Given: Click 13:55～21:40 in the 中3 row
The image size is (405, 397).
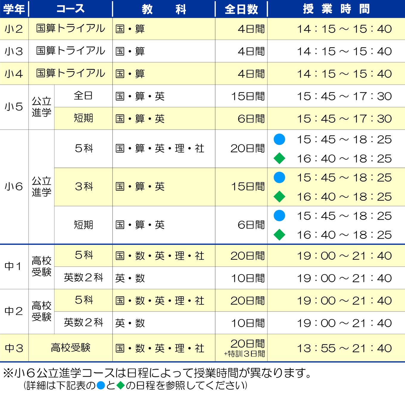Looking at the screenshot, I should point(344,348).
